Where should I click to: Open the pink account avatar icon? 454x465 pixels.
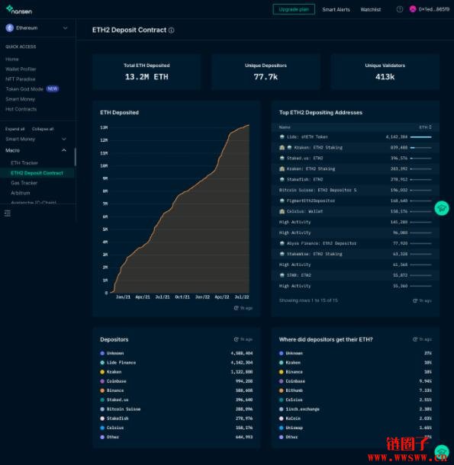click(413, 9)
